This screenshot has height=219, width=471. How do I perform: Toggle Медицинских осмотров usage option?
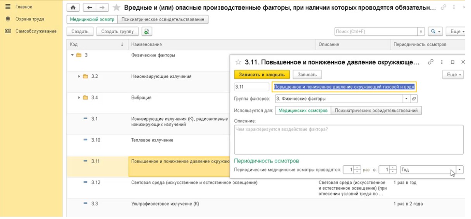303,111
